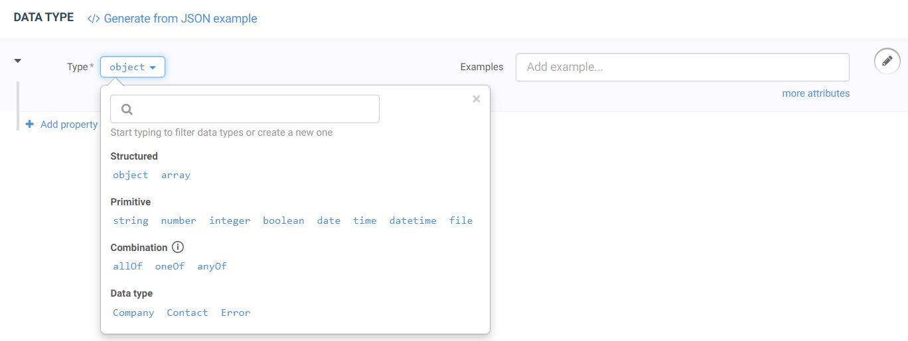
Task: Select the datetime primitive type
Action: click(x=413, y=220)
